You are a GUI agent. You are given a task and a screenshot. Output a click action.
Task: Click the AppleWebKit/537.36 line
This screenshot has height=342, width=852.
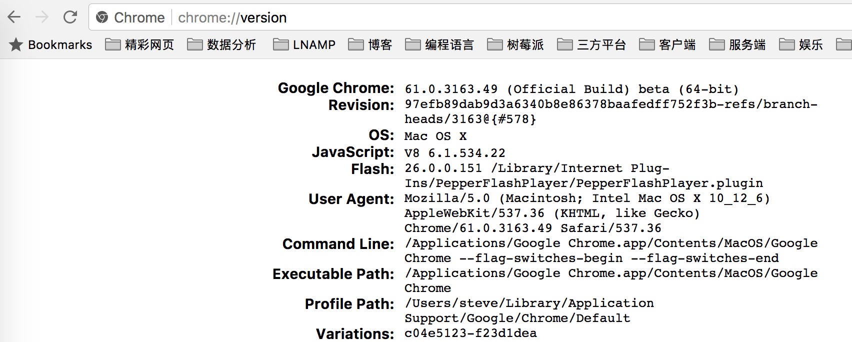[552, 213]
